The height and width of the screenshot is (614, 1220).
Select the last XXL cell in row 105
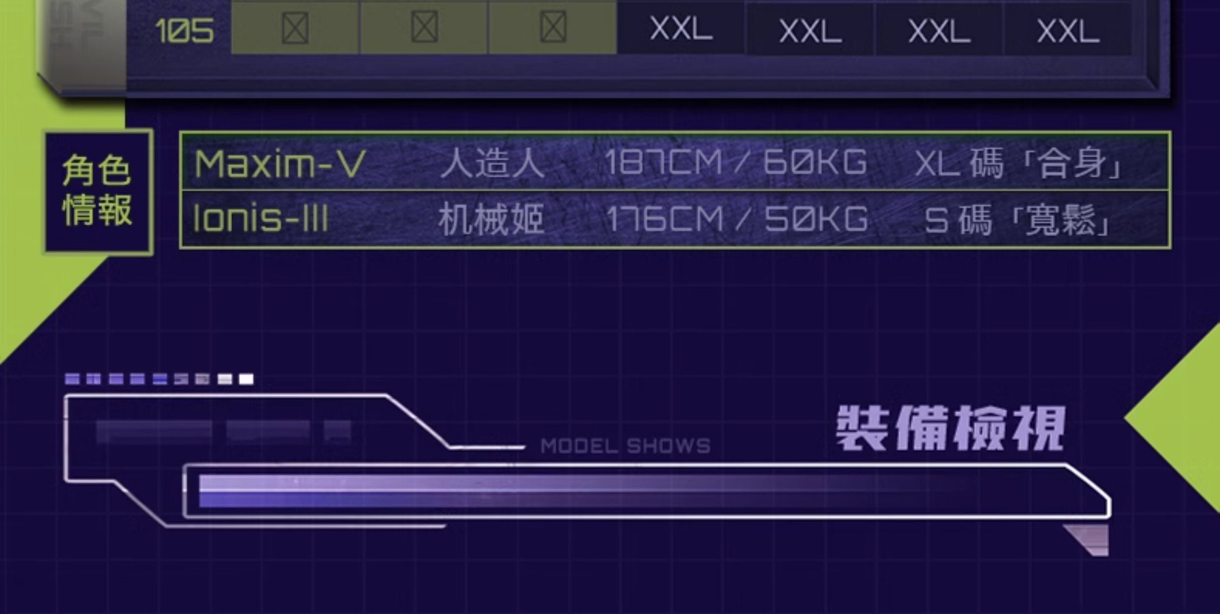[x=1068, y=31]
